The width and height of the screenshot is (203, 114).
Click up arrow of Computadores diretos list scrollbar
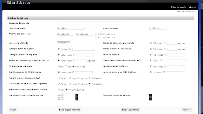coord(77,95)
